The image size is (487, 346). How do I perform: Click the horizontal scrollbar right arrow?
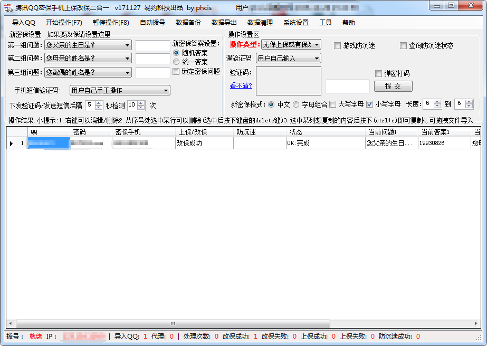(x=476, y=323)
